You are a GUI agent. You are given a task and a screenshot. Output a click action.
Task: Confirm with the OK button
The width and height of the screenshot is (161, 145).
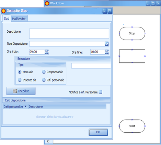coord(98,132)
